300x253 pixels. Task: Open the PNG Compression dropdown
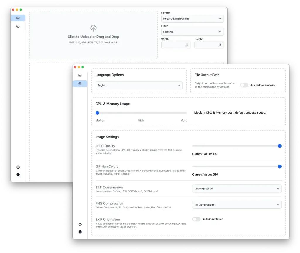click(x=236, y=205)
